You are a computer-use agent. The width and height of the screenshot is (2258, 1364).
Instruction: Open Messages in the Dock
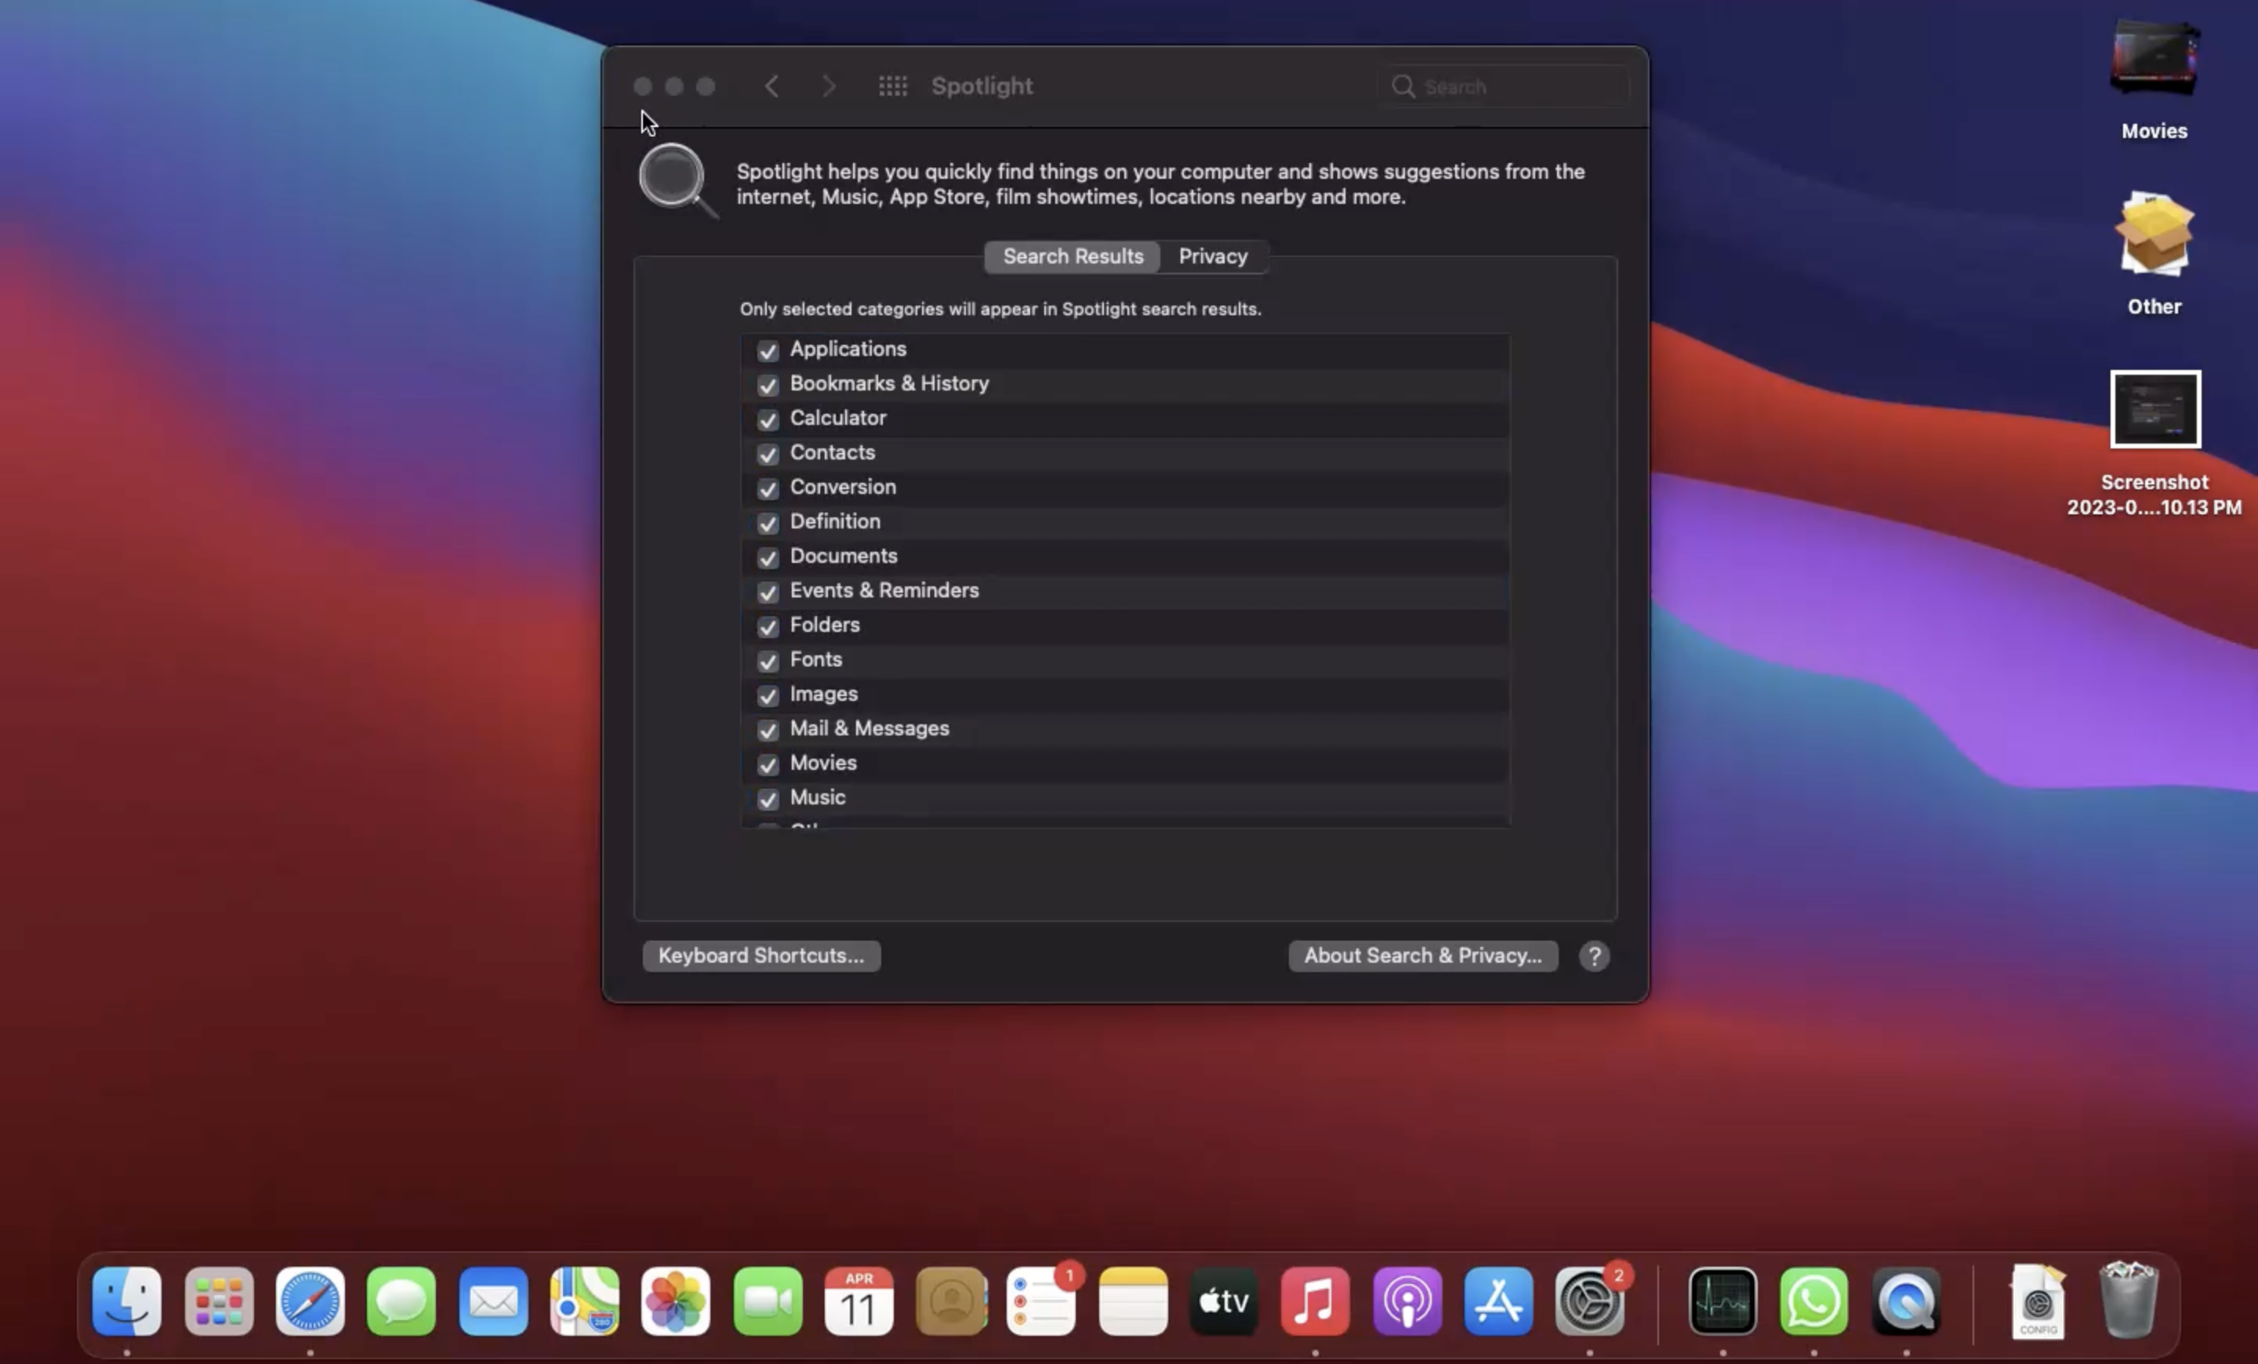point(401,1301)
